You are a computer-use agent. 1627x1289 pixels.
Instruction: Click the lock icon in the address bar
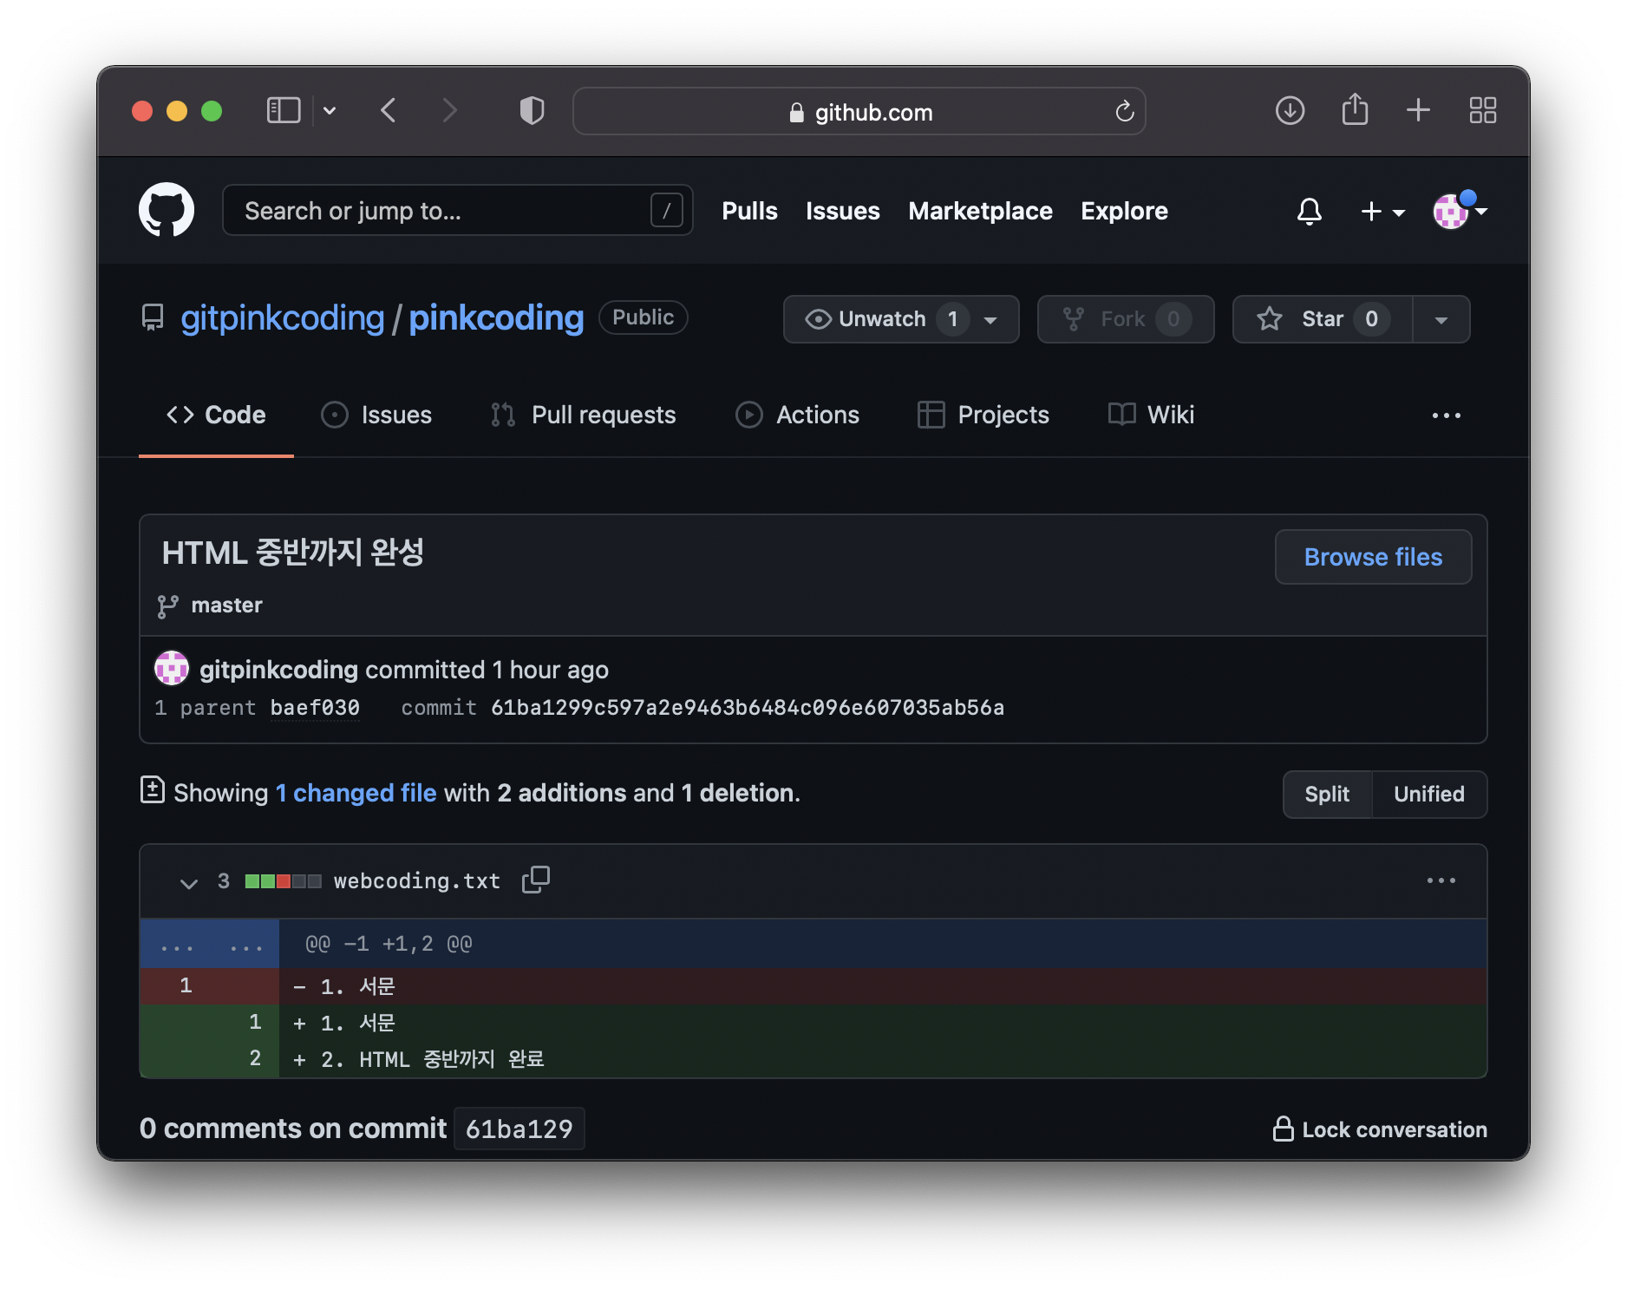(x=796, y=113)
